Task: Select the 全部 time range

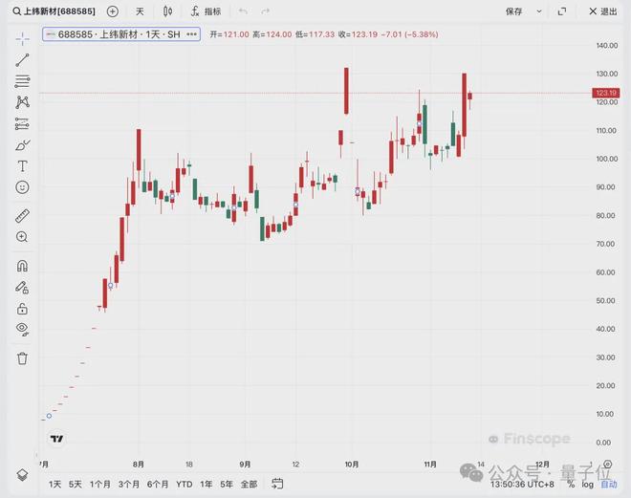Action: coord(250,485)
